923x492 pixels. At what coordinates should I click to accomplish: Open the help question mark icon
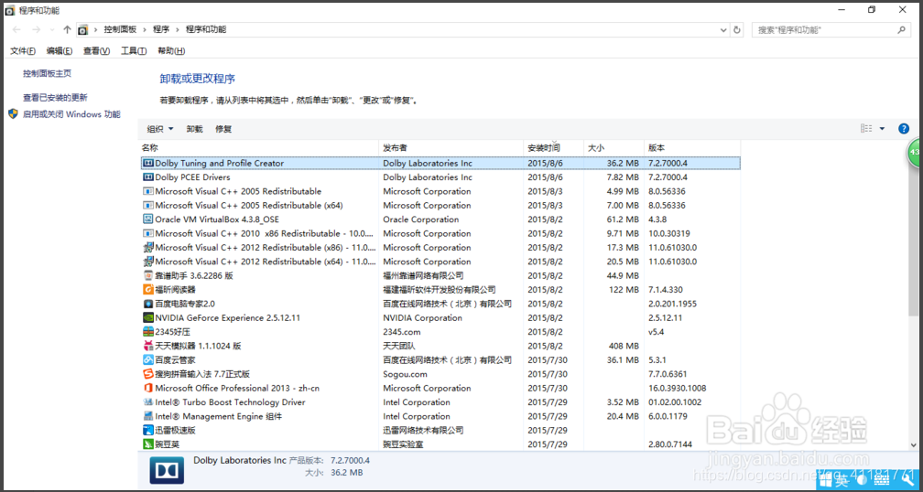(x=904, y=129)
